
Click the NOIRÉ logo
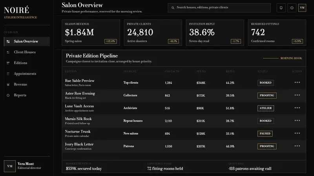16,10
